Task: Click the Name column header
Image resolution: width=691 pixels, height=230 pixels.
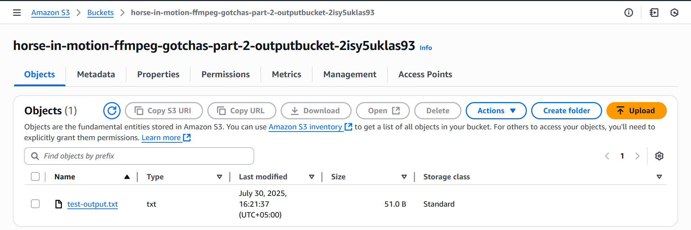Action: 65,177
